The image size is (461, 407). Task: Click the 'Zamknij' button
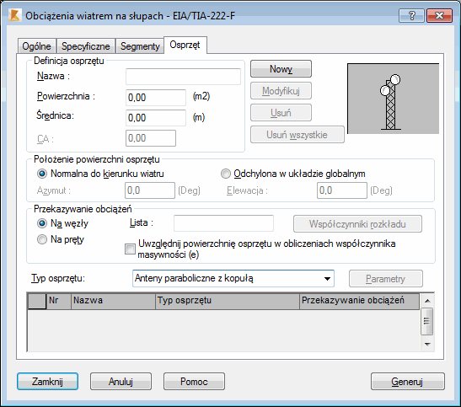(48, 382)
